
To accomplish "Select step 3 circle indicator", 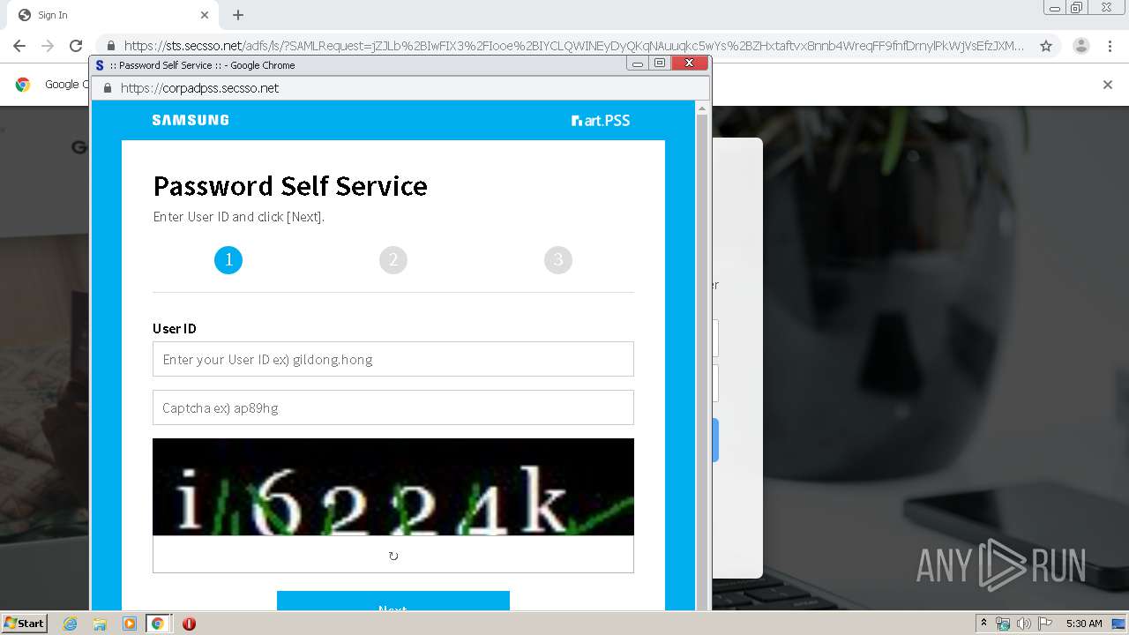I will pos(558,259).
